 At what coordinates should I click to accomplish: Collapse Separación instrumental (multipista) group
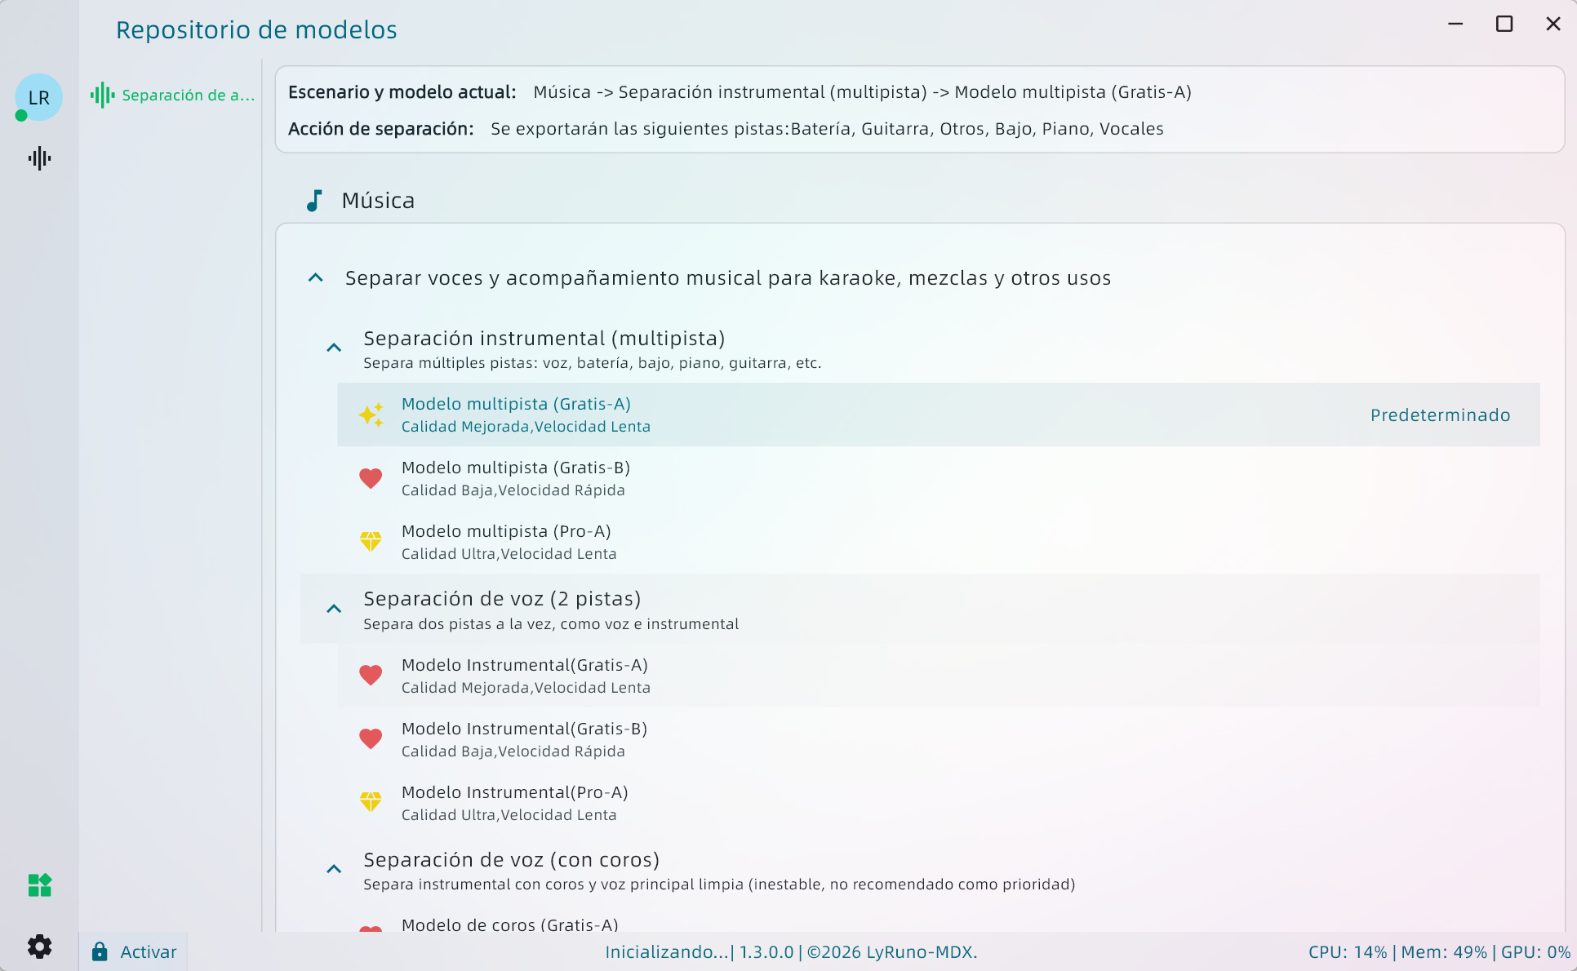click(x=334, y=348)
